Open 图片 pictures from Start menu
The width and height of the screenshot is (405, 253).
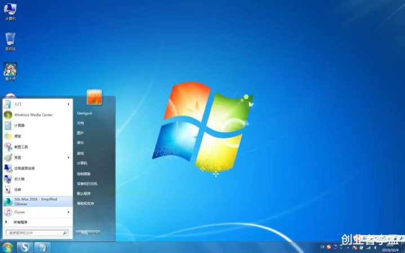click(x=81, y=133)
